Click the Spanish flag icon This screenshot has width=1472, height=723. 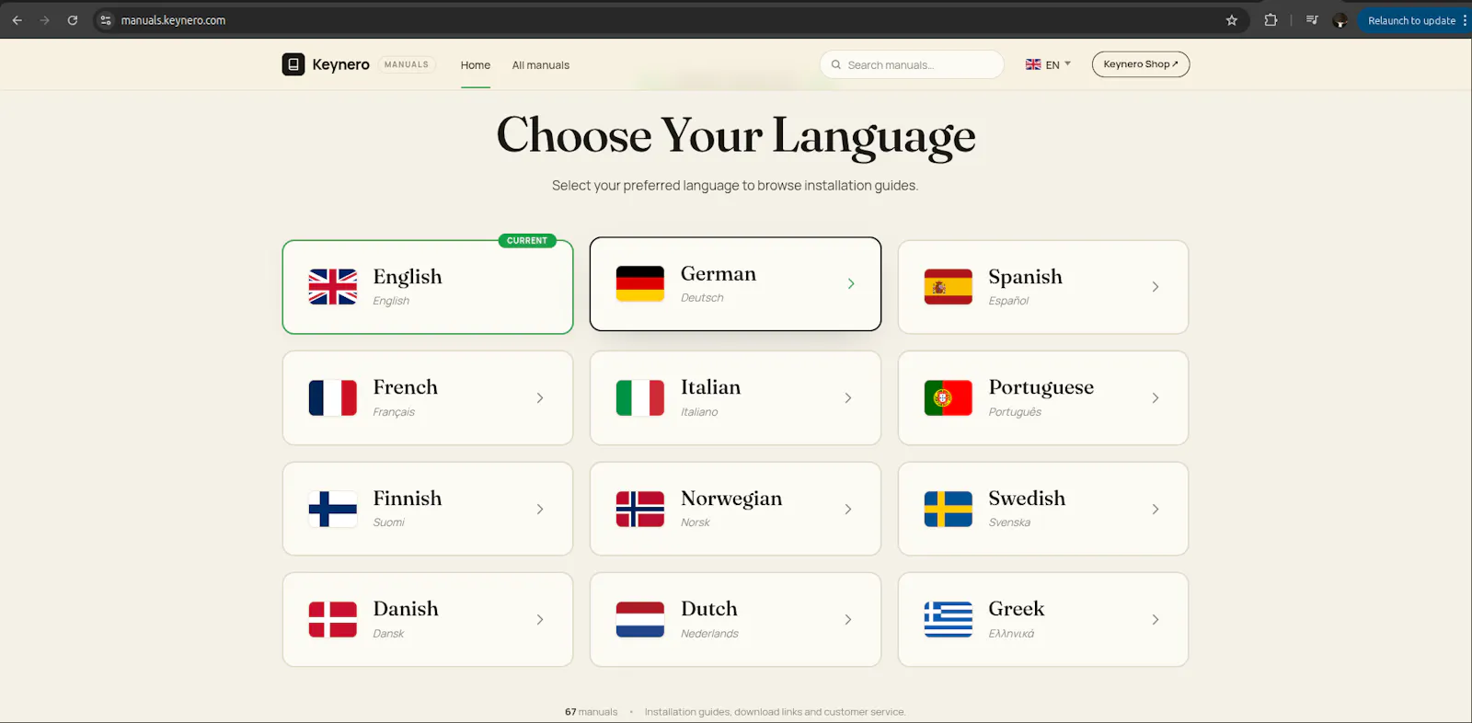948,287
